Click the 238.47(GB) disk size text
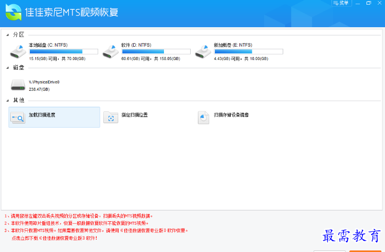 [x=39, y=89]
